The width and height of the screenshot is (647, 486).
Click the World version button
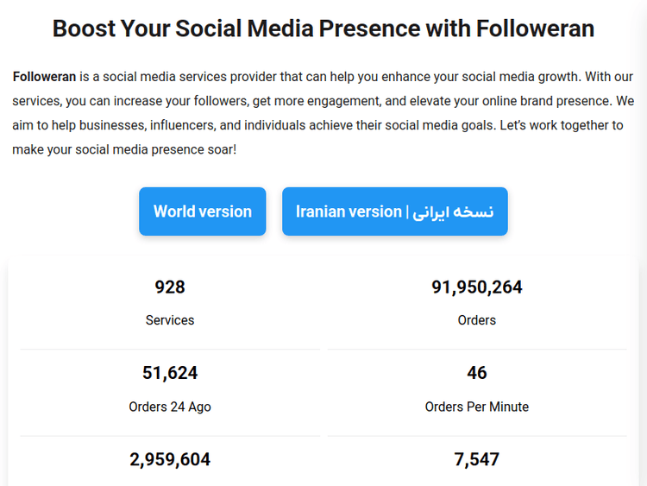(203, 211)
